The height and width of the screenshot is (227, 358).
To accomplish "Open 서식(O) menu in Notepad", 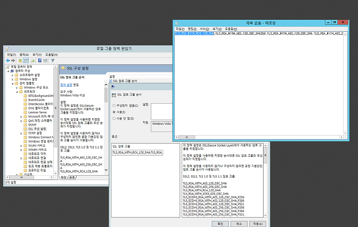I will (204, 29).
